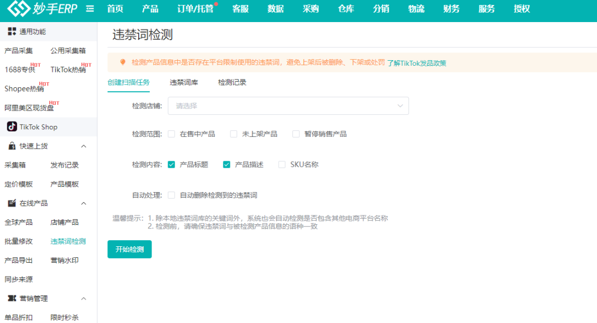Click the notification tip bulb icon above the form

click(x=122, y=62)
